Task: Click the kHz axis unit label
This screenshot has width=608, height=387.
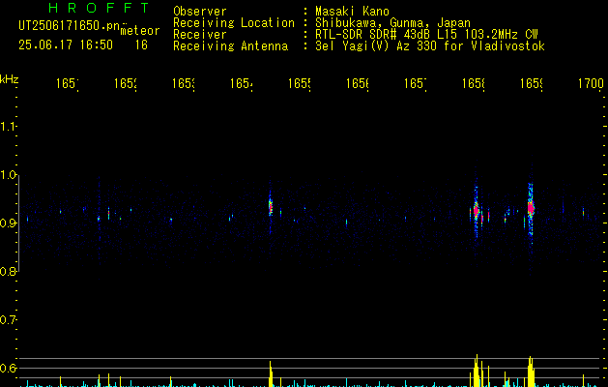Action: pos(10,79)
